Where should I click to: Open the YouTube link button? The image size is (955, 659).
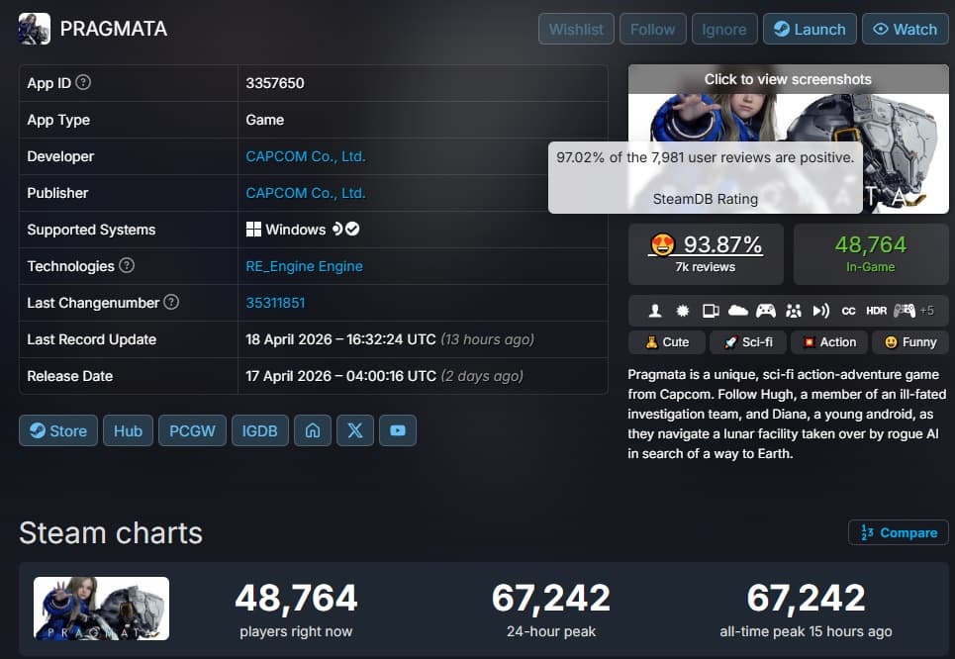398,430
